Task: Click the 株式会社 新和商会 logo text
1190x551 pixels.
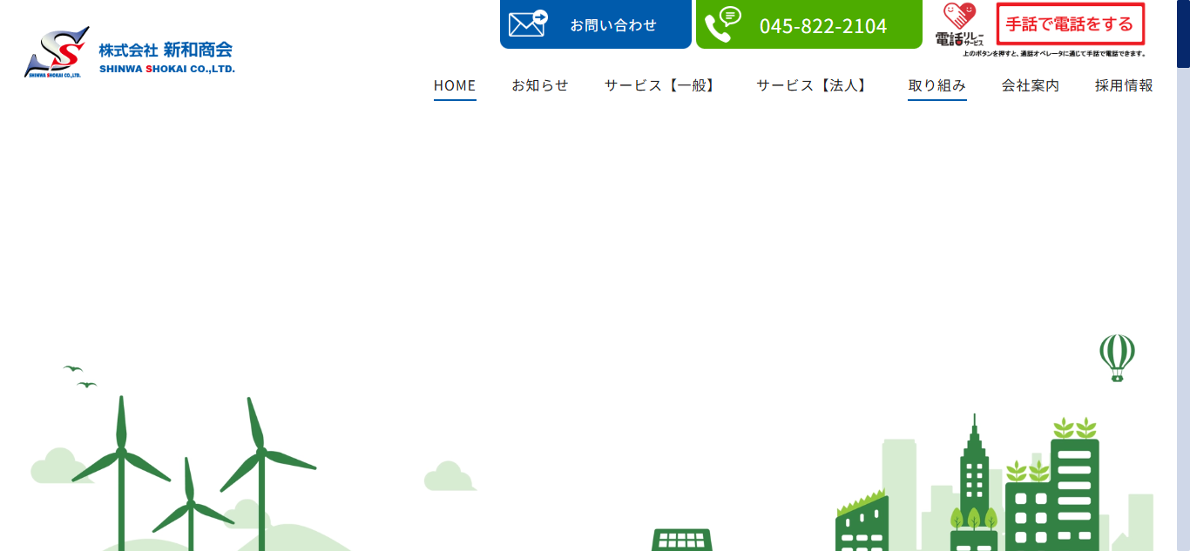Action: [166, 50]
